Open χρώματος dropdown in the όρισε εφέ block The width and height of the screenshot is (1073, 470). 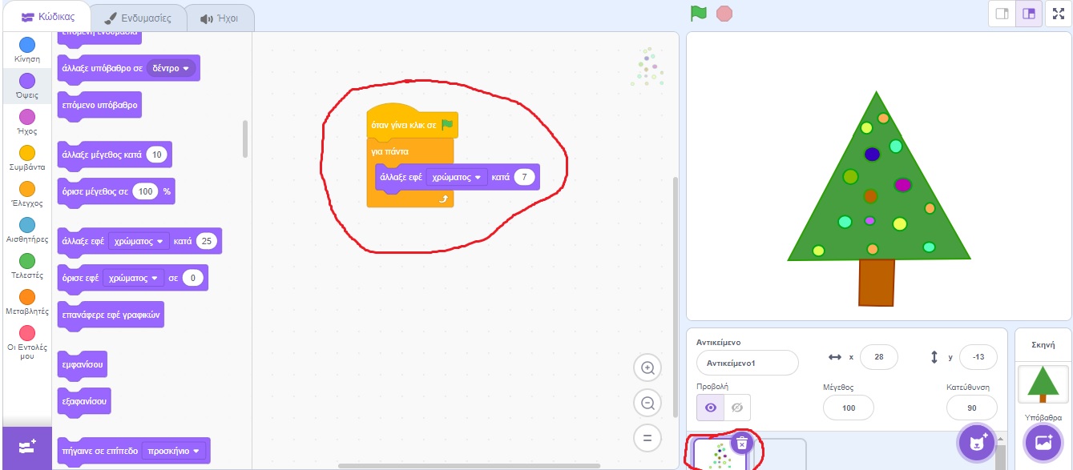point(132,278)
